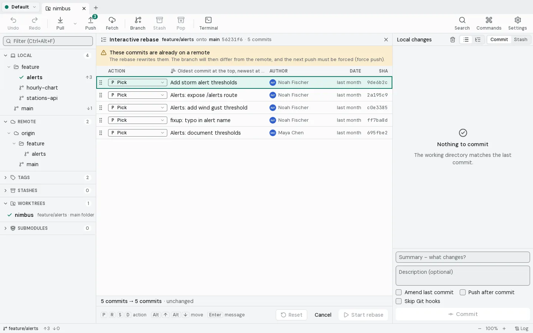Expand the STASHES section
This screenshot has width=533, height=333.
(6, 191)
